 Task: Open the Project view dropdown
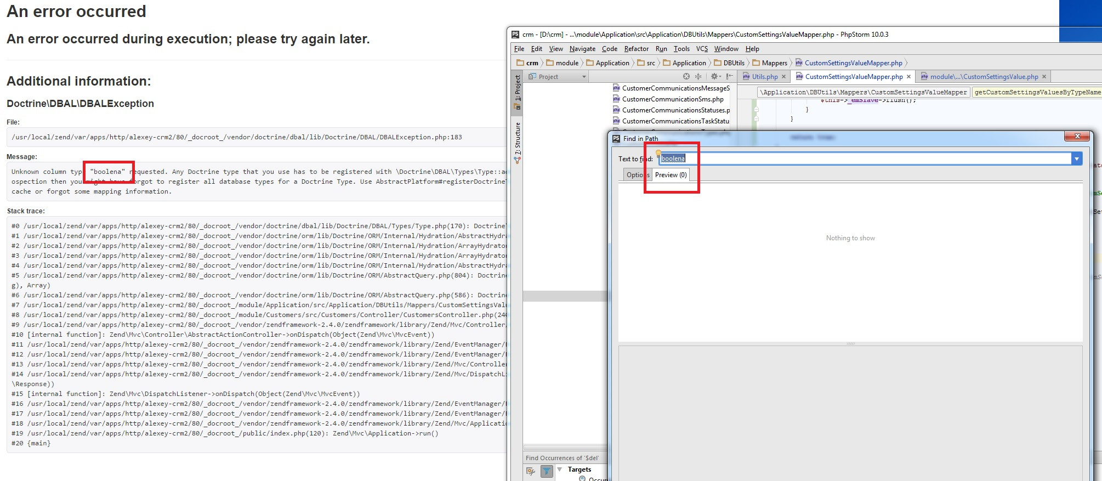[584, 77]
